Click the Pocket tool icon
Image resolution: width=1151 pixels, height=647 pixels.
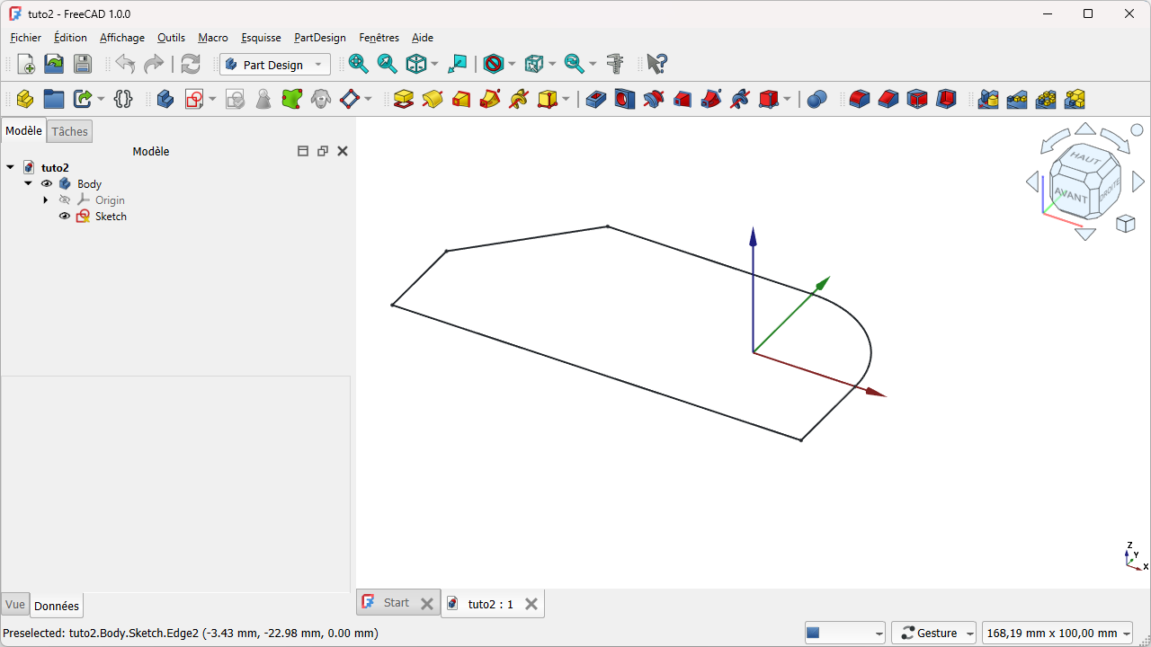coord(595,99)
